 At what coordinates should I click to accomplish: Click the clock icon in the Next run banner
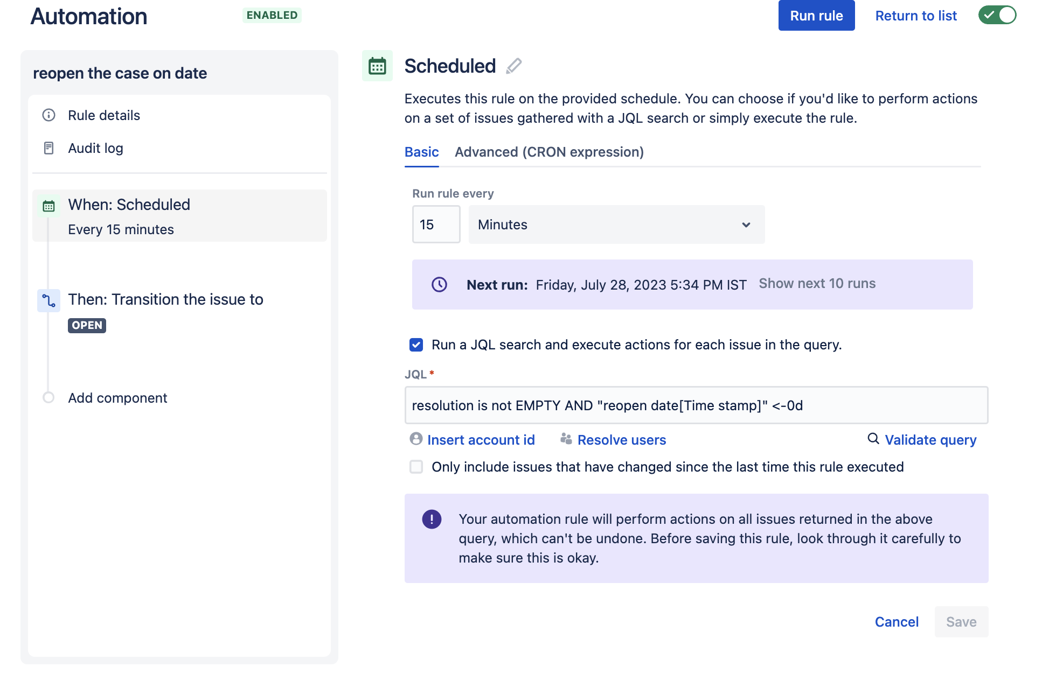[x=439, y=284]
